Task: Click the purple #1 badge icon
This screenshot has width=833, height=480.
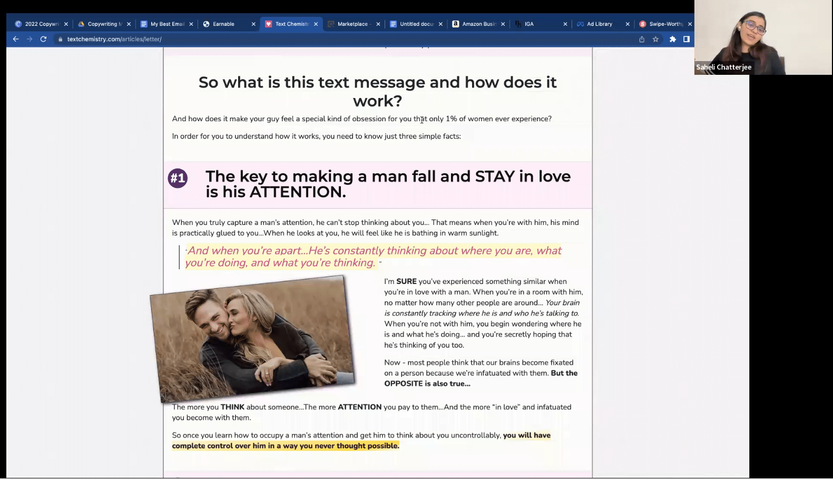Action: coord(178,178)
